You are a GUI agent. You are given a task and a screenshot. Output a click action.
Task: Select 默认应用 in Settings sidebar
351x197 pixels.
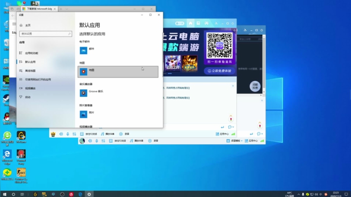pyautogui.click(x=27, y=62)
